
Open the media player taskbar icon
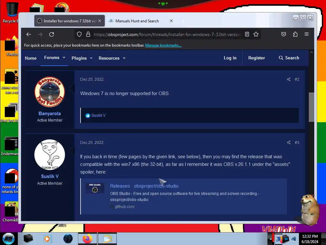click(x=47, y=239)
